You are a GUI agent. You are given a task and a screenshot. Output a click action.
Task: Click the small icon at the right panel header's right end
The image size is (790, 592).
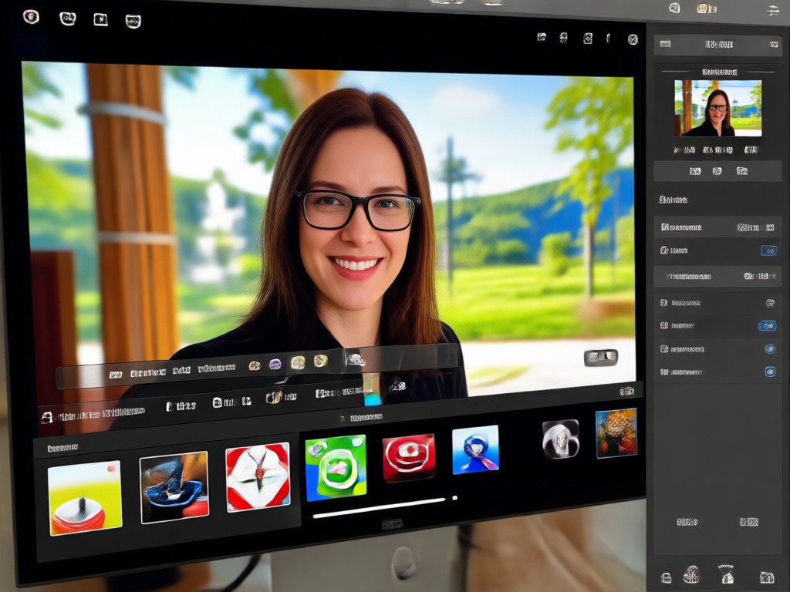(x=774, y=44)
